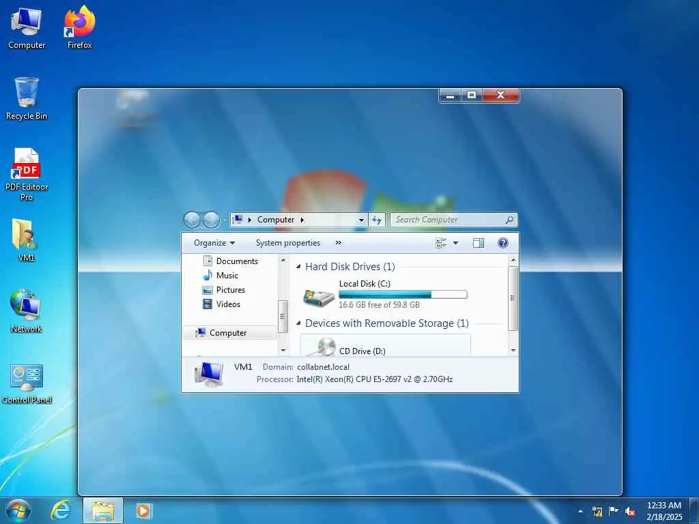Collapse the Hard Disk Drives group
Screen dimensions: 699x524
298,267
